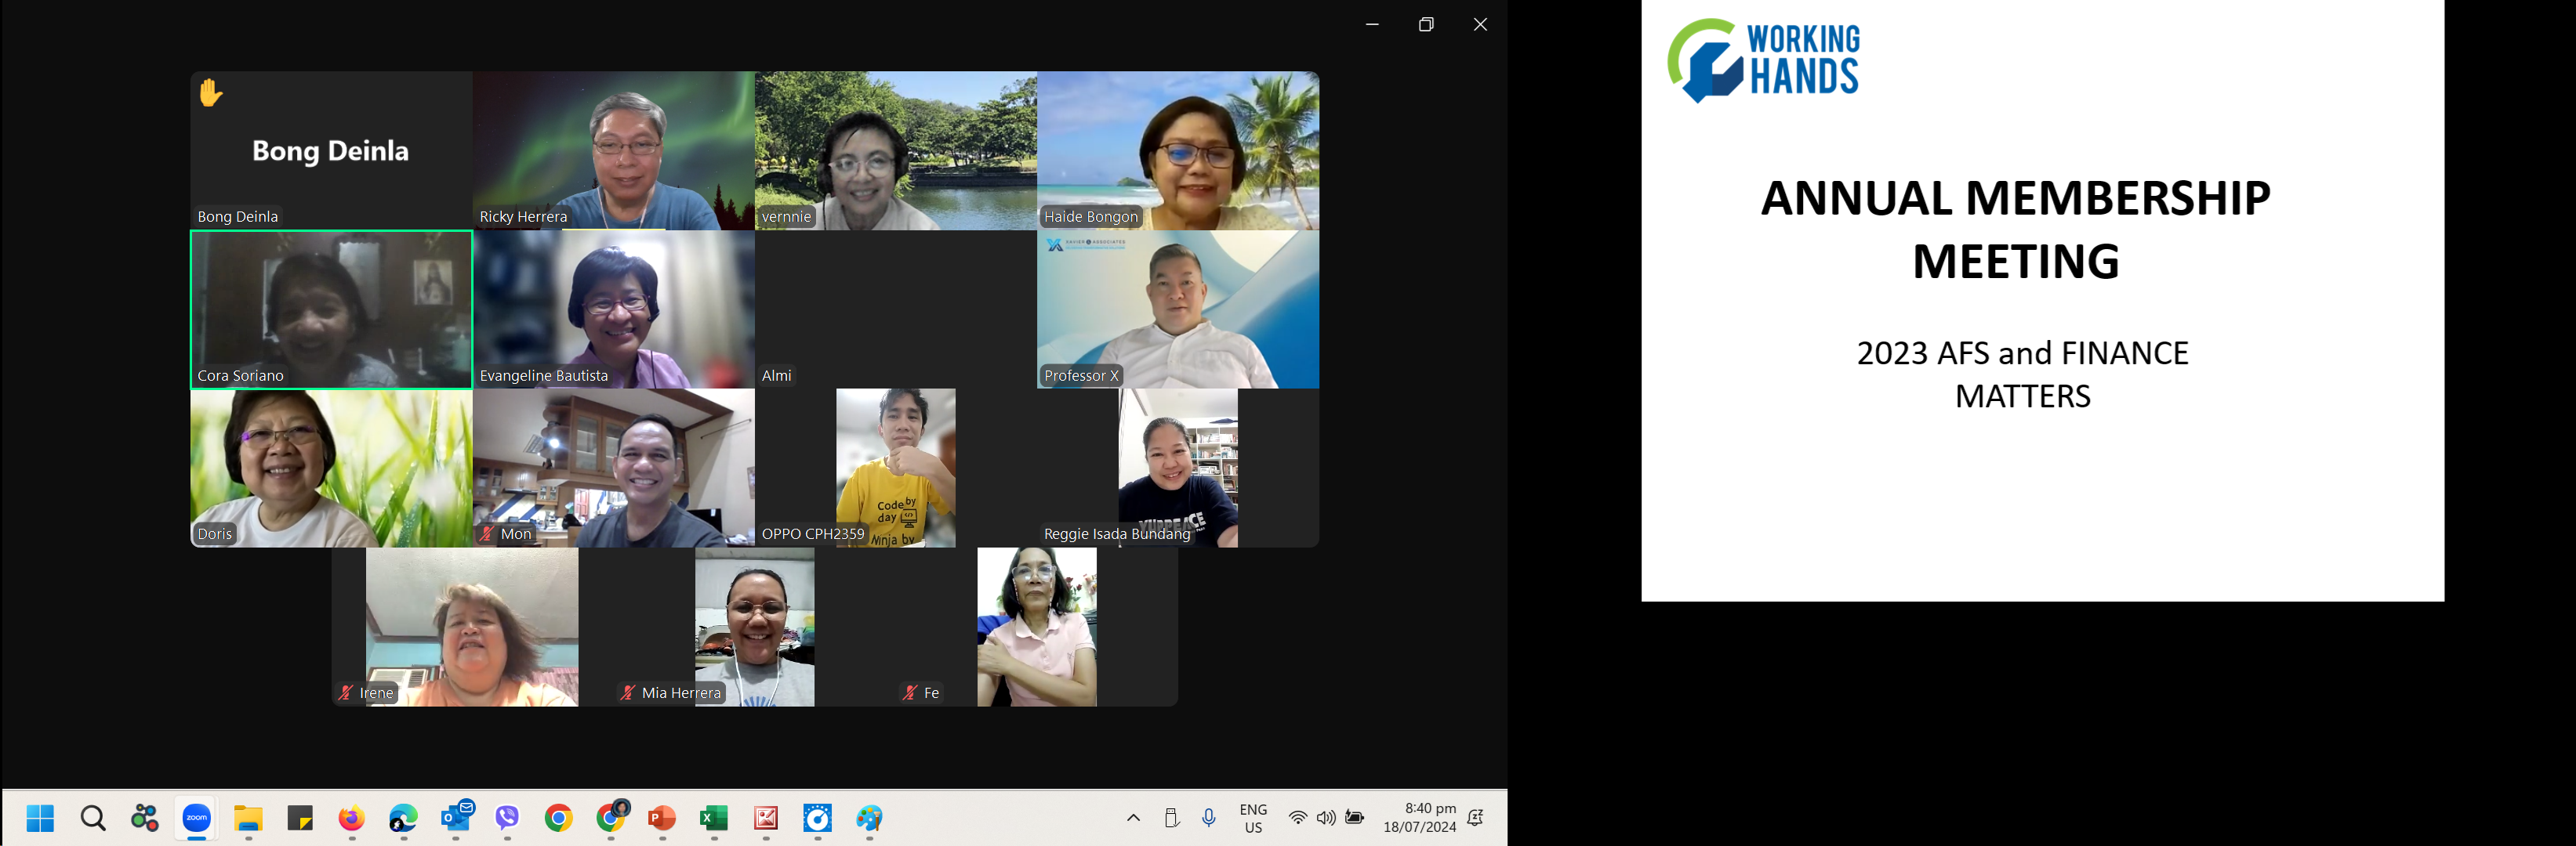Open the ENG US language switcher
This screenshot has width=2576, height=846.
point(1253,818)
